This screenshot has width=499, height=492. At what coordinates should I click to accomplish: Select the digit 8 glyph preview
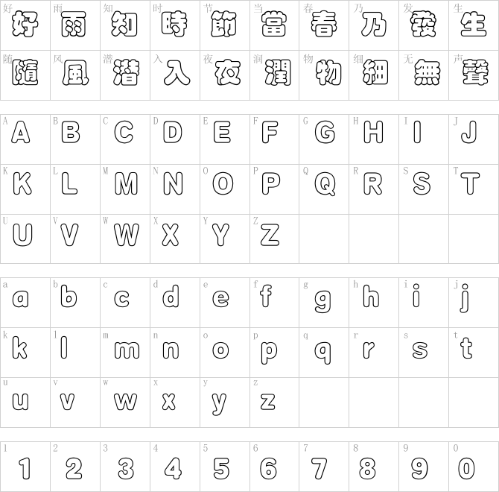(x=374, y=467)
